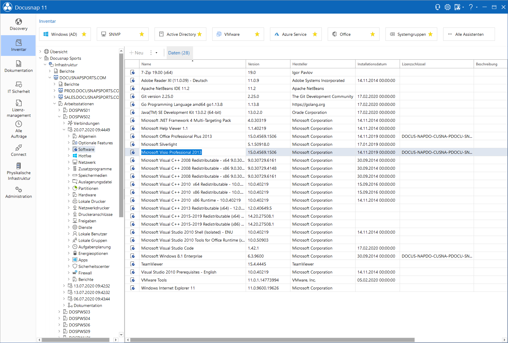
Task: Open the IT Sicherheit section
Action: 18,88
